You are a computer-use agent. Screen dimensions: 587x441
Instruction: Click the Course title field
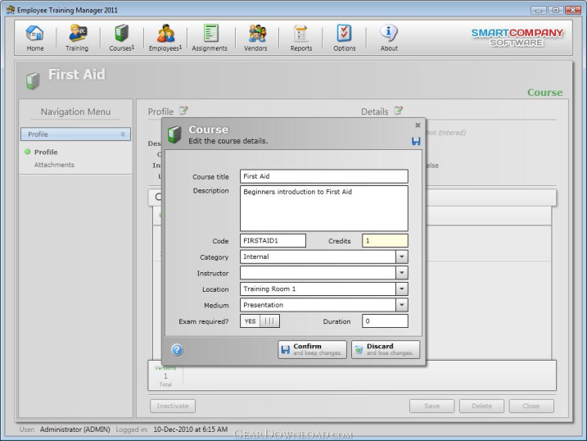(x=324, y=176)
